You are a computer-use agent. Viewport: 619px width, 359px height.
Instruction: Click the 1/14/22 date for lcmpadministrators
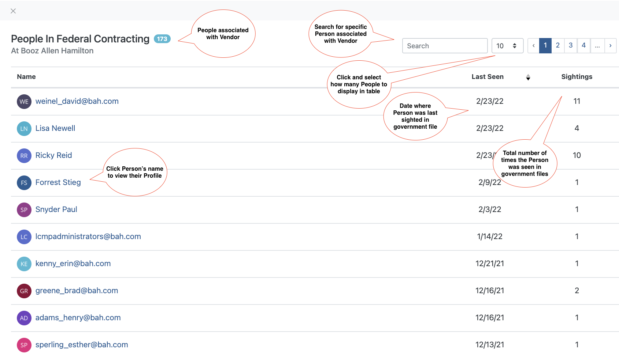pos(490,237)
